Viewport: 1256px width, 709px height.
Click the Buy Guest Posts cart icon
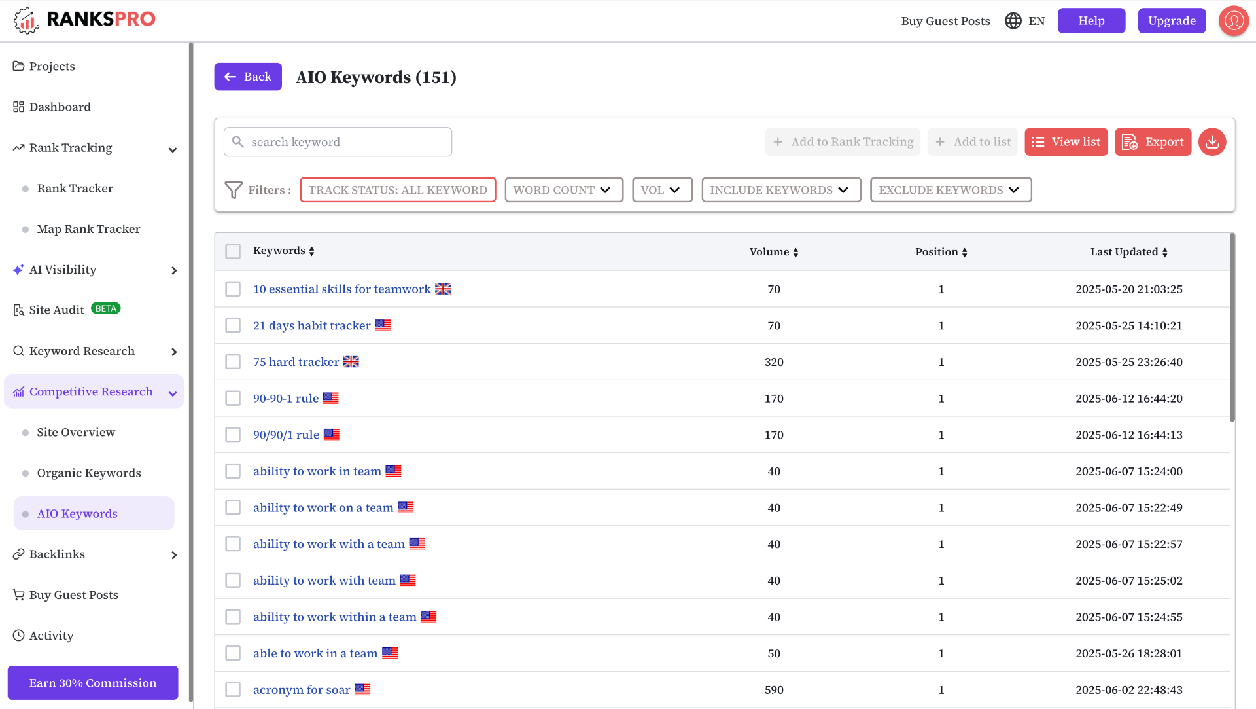18,595
